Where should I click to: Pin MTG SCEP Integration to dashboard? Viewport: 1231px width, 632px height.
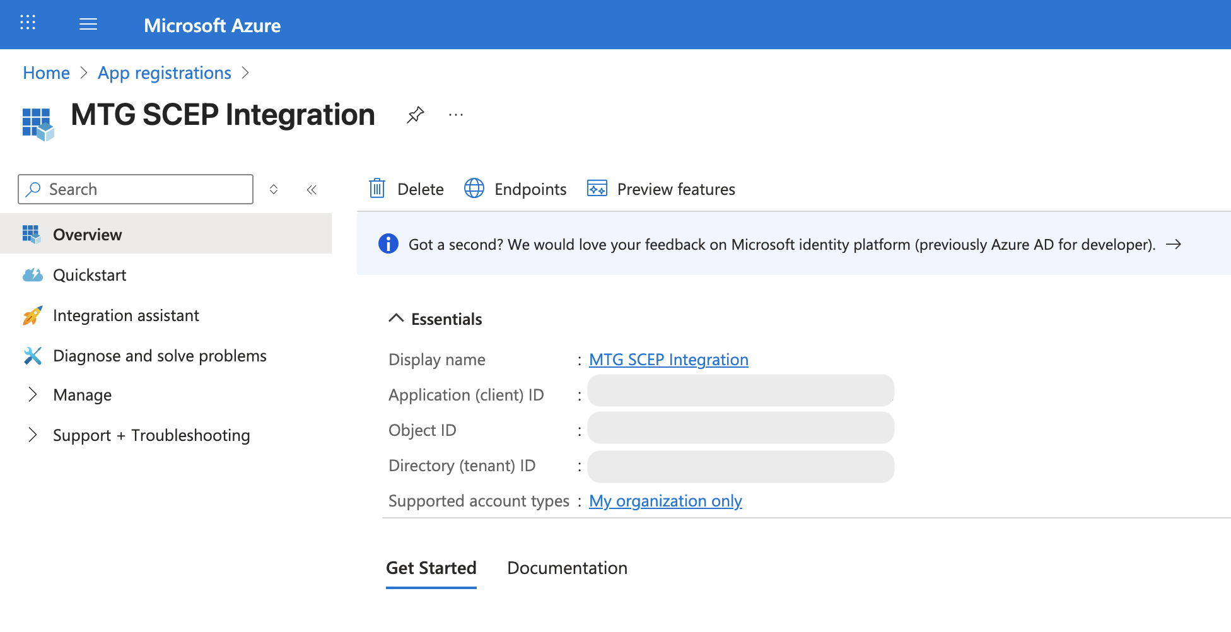tap(415, 115)
